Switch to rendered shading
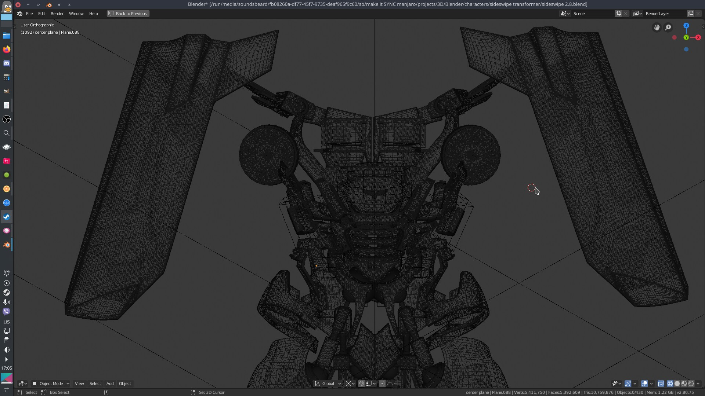 click(x=691, y=384)
